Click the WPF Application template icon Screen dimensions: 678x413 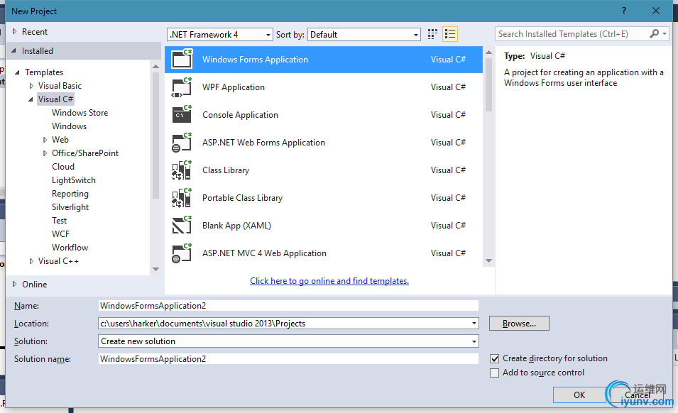[x=182, y=87]
